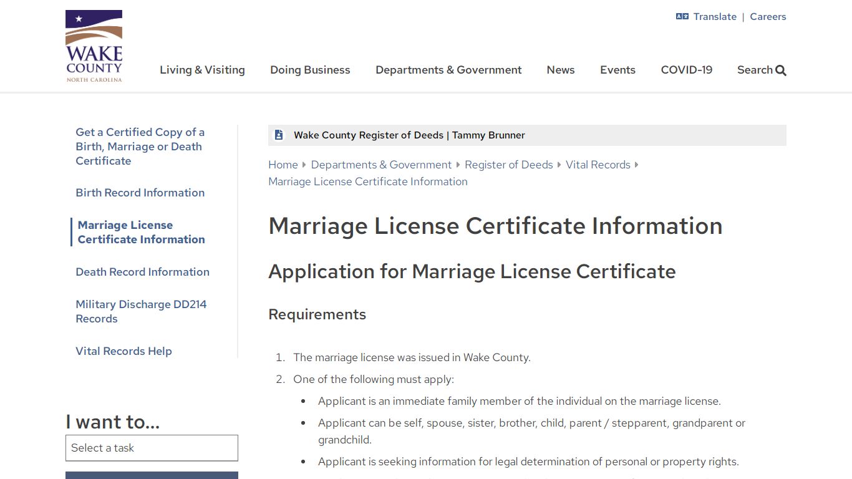
Task: Open the Living & Visiting menu
Action: point(202,70)
